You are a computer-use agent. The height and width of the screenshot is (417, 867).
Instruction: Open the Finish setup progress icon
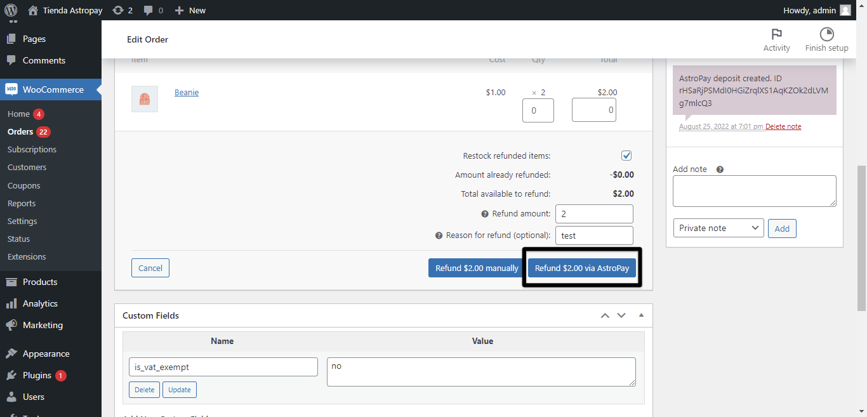826,34
